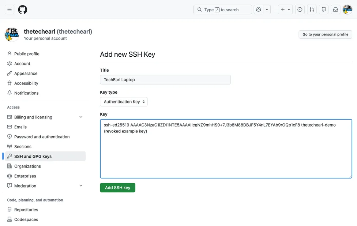
Task: Click the Add SSH key button
Action: 117,188
